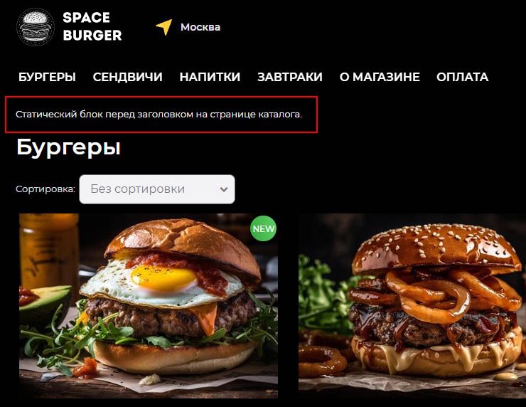Open the SPACE BURGER brand title link
The image size is (526, 407).
(92, 26)
